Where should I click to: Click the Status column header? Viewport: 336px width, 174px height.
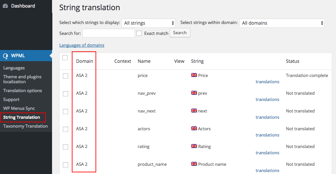coord(293,61)
